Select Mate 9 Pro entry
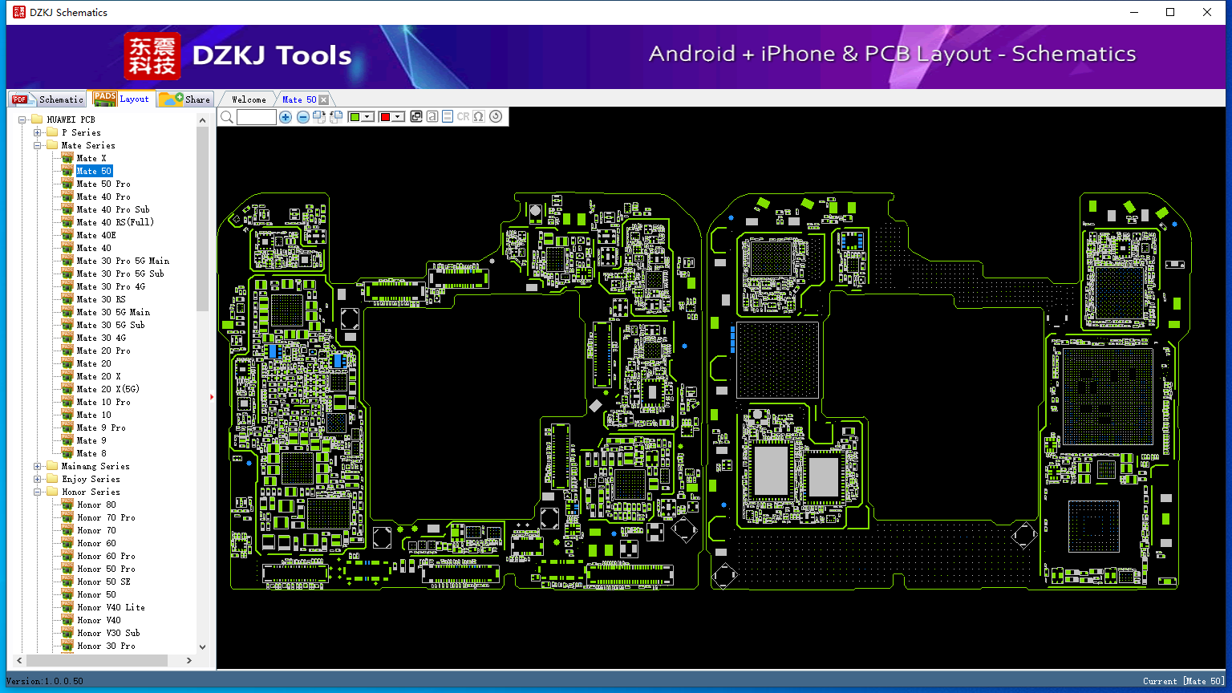The image size is (1232, 693). pyautogui.click(x=101, y=428)
